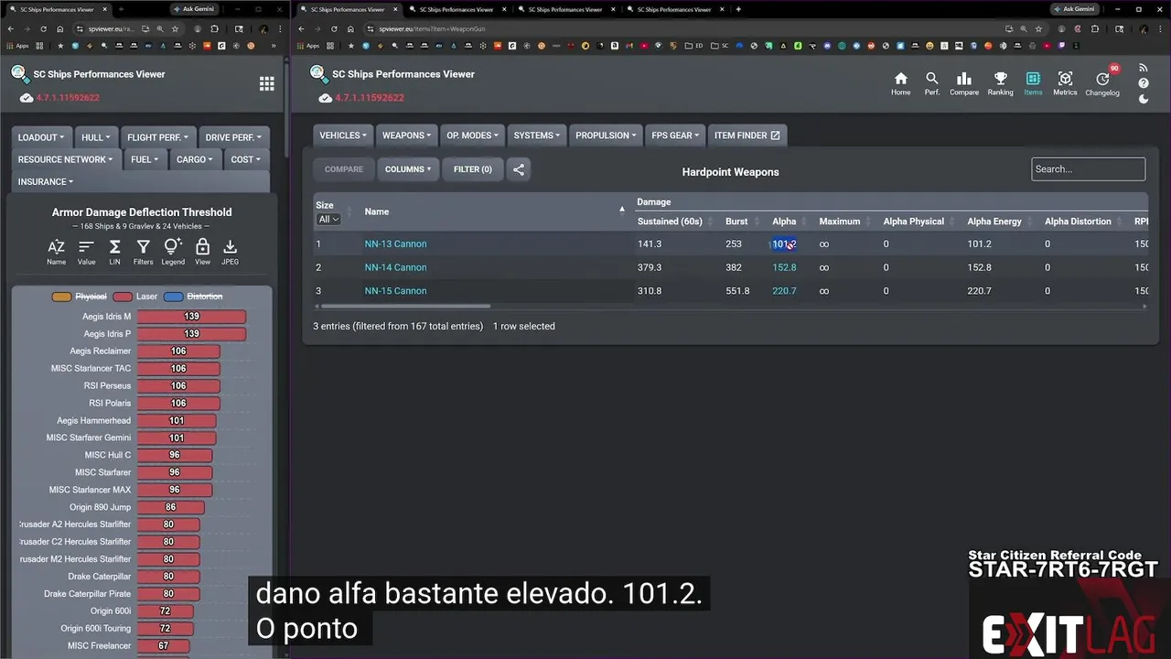Click the bookmark star in right window address bar
The image size is (1171, 659).
coord(1038,29)
